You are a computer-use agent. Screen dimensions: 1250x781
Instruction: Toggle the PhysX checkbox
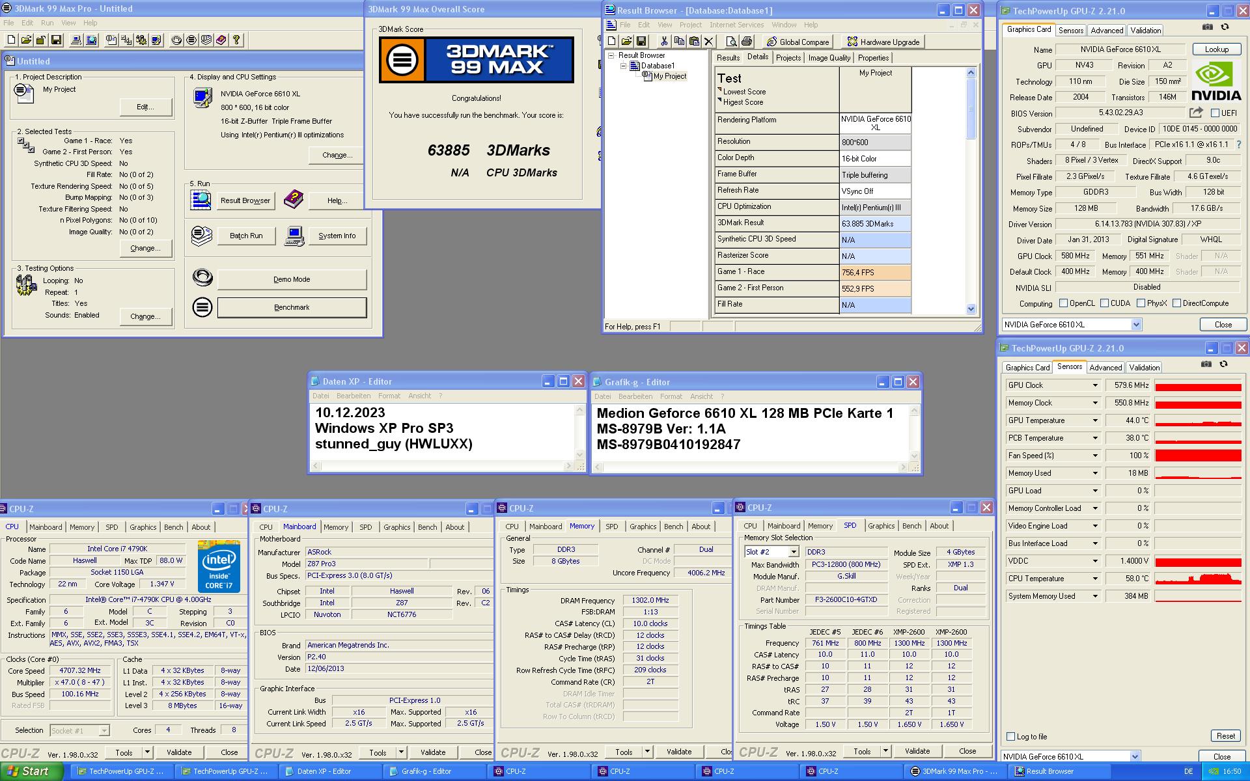pos(1141,303)
